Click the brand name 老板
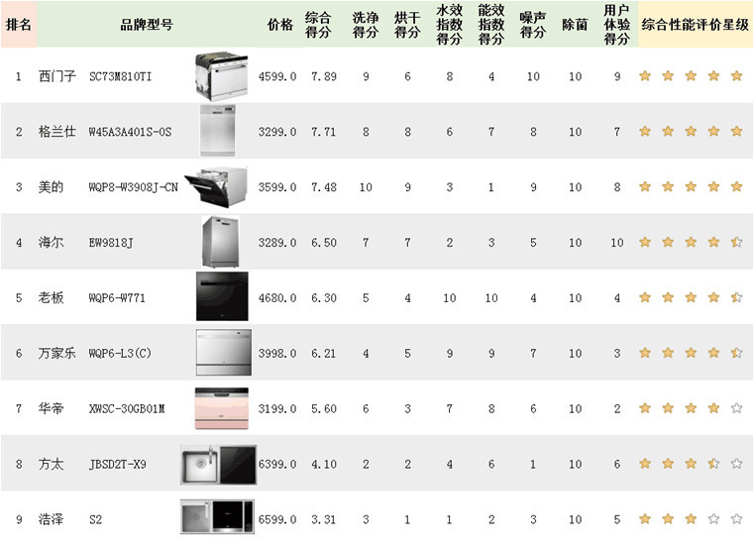This screenshot has width=753, height=547. [51, 297]
